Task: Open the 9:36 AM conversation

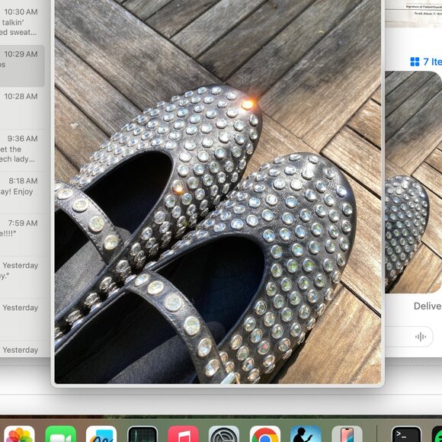Action: 22,151
